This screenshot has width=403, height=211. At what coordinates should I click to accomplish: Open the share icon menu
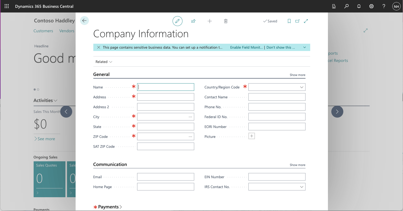point(193,21)
